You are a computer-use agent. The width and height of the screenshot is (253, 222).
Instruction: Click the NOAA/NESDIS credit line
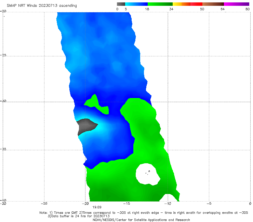141,220
